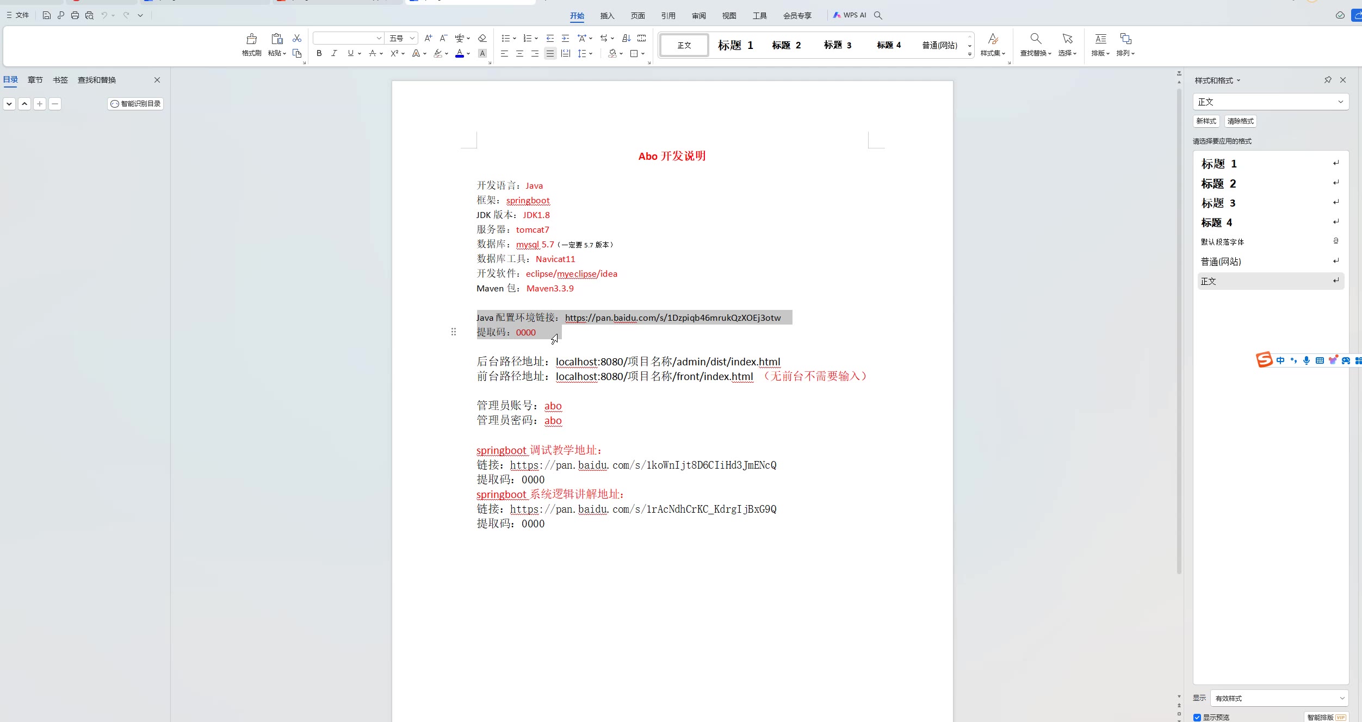Click the 智能识别目录 button
Viewport: 1362px width, 722px height.
click(135, 104)
